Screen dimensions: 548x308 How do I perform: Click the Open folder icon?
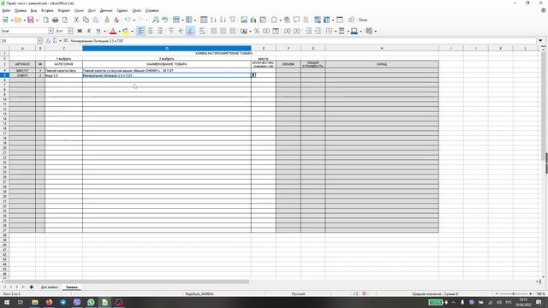point(18,20)
